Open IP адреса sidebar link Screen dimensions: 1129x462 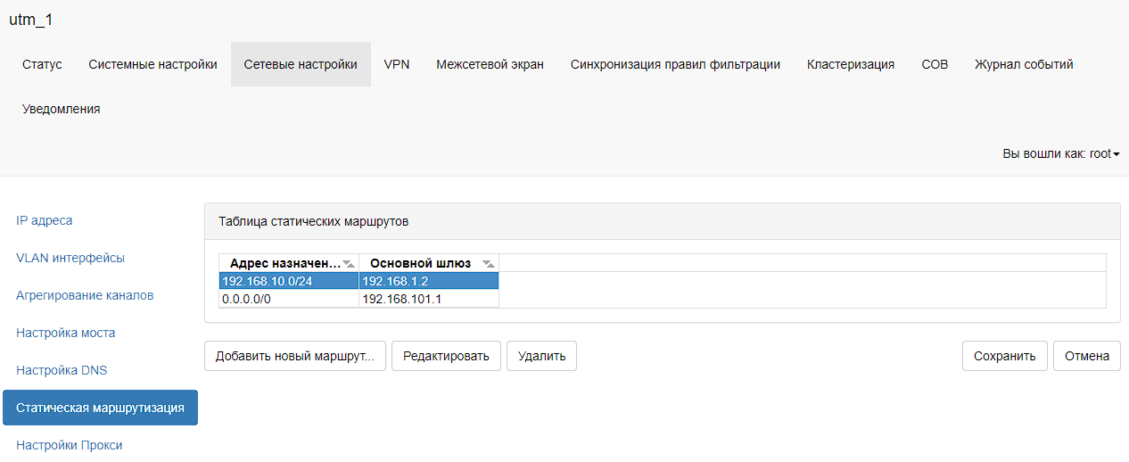tap(45, 220)
